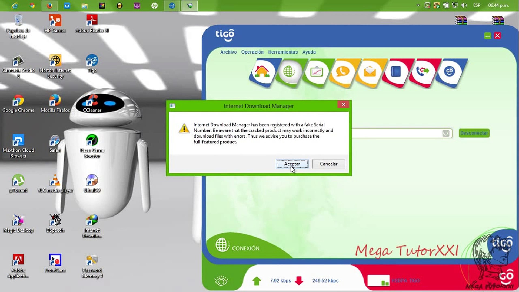Select the Maxthon Cloud Browser desktop icon
The height and width of the screenshot is (292, 519).
click(x=18, y=146)
